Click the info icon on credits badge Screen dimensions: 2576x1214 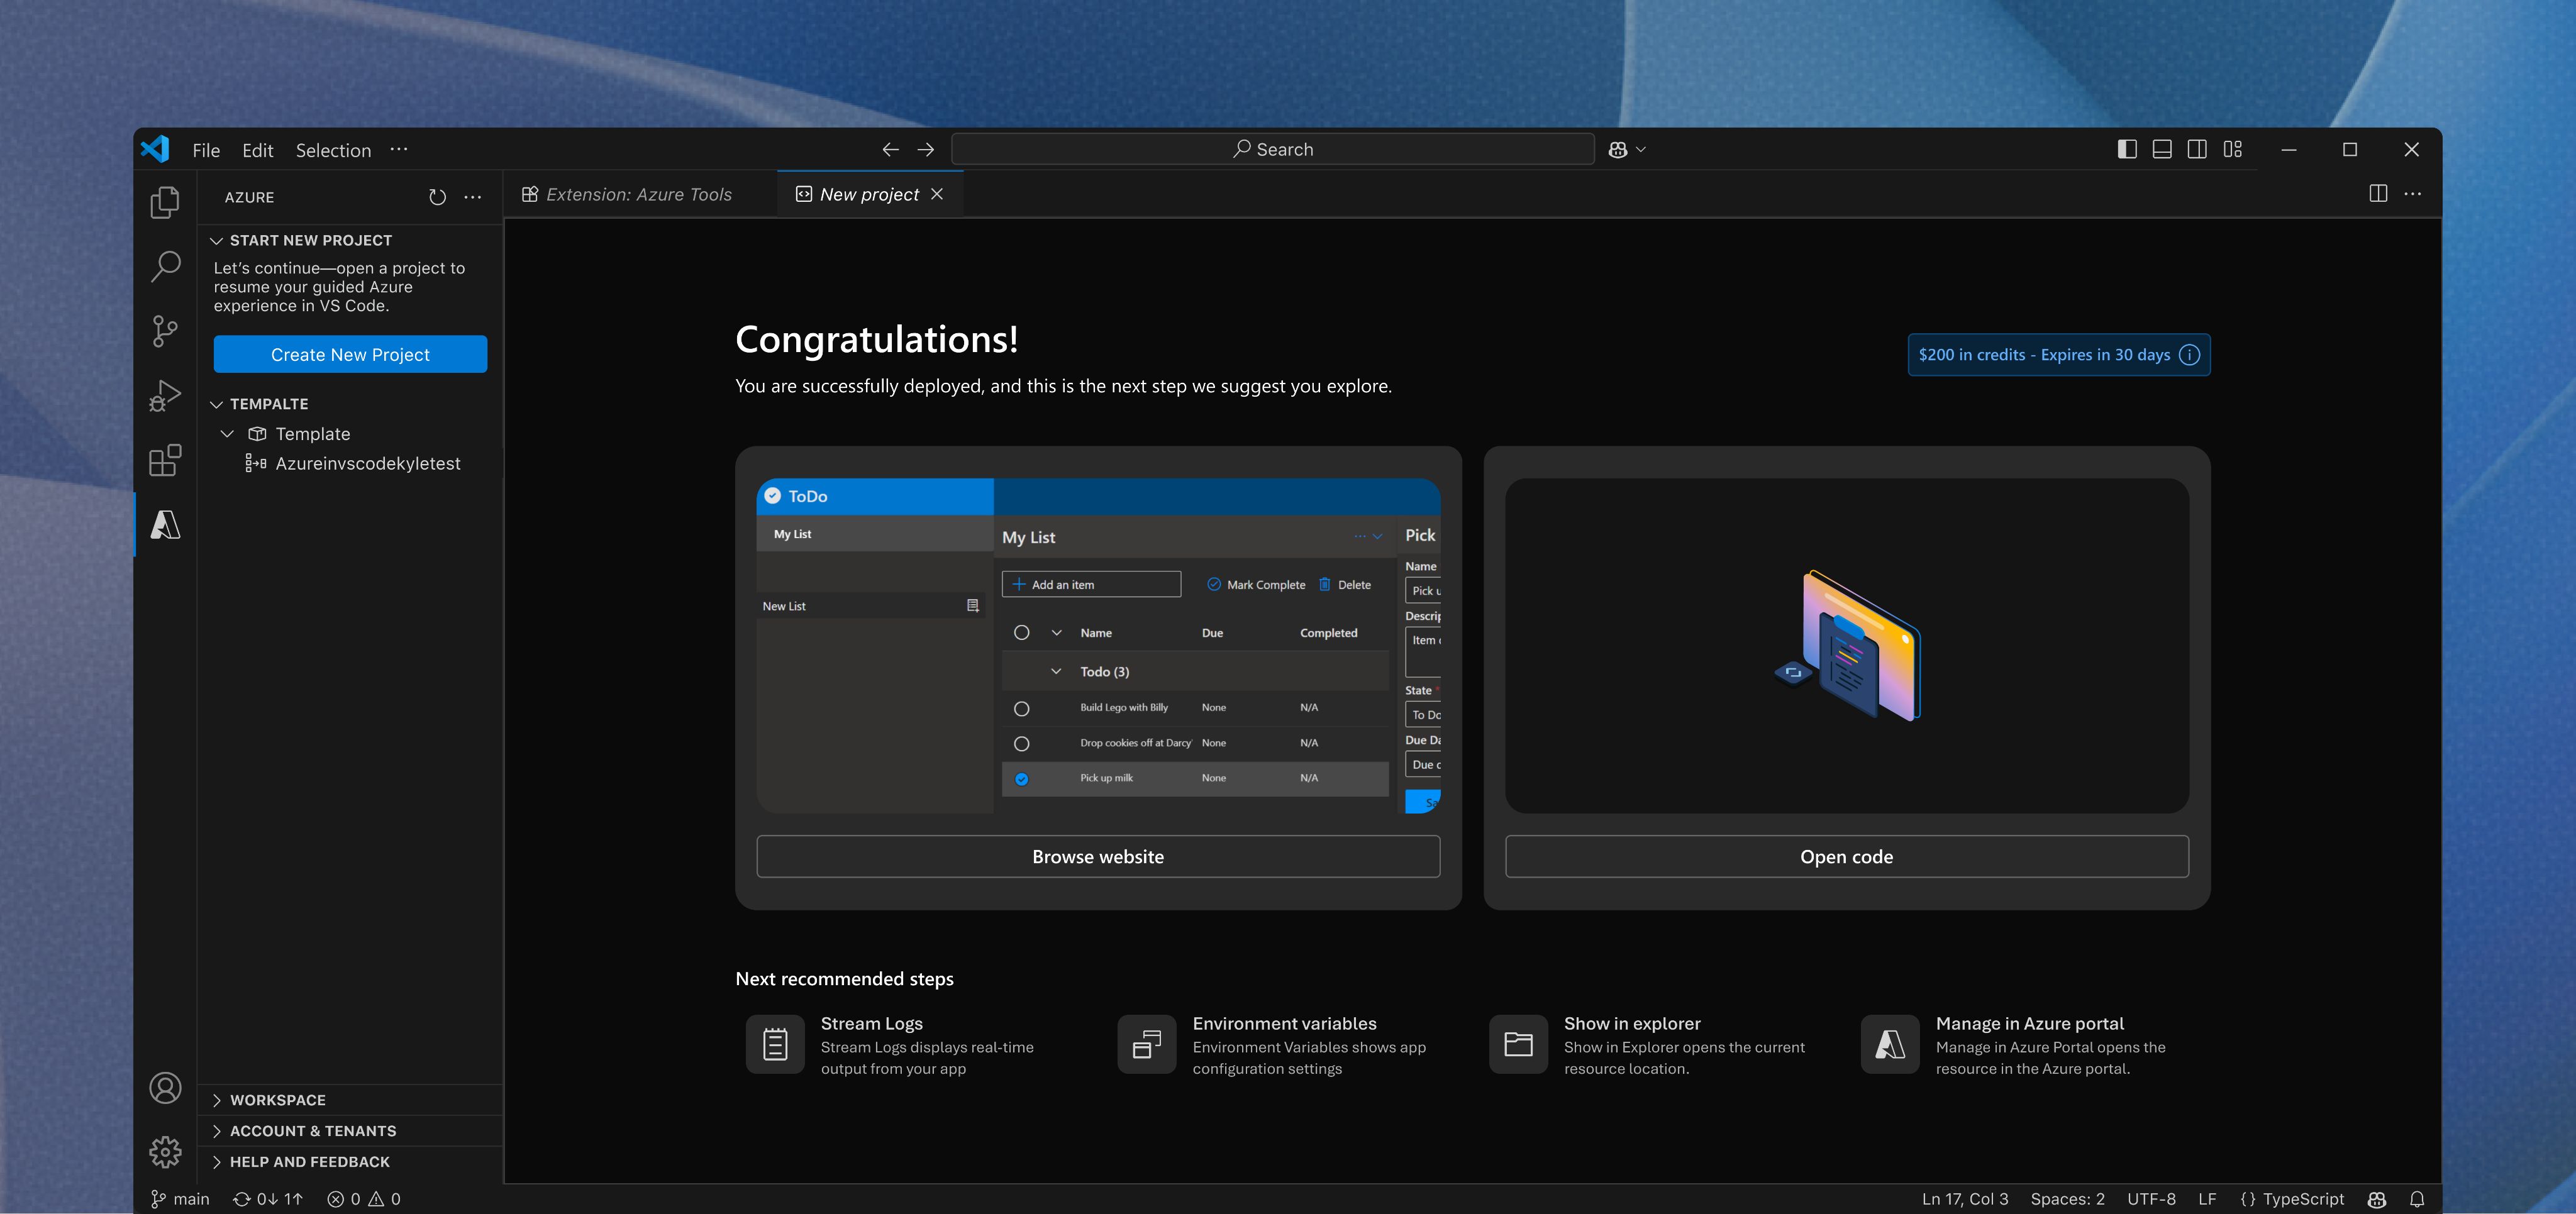tap(2190, 355)
